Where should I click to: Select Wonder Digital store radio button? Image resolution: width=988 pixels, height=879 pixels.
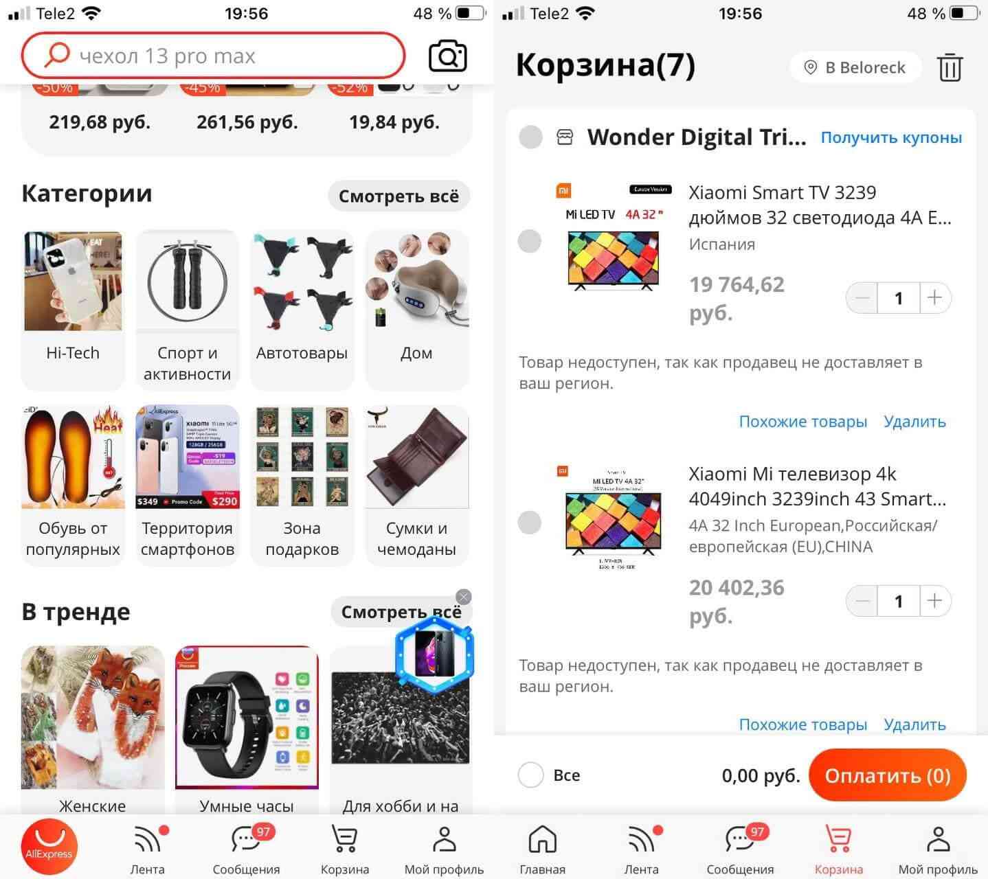(530, 137)
